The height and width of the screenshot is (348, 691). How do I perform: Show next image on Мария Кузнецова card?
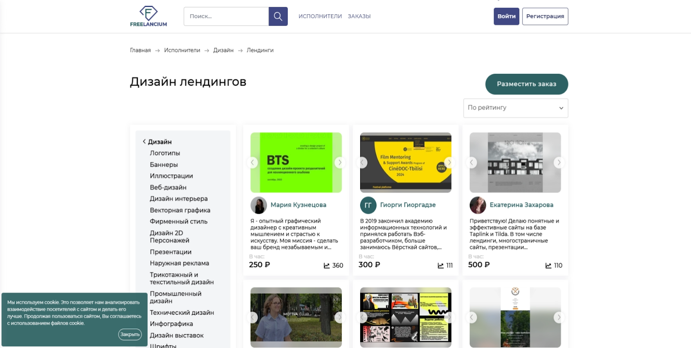tap(340, 163)
